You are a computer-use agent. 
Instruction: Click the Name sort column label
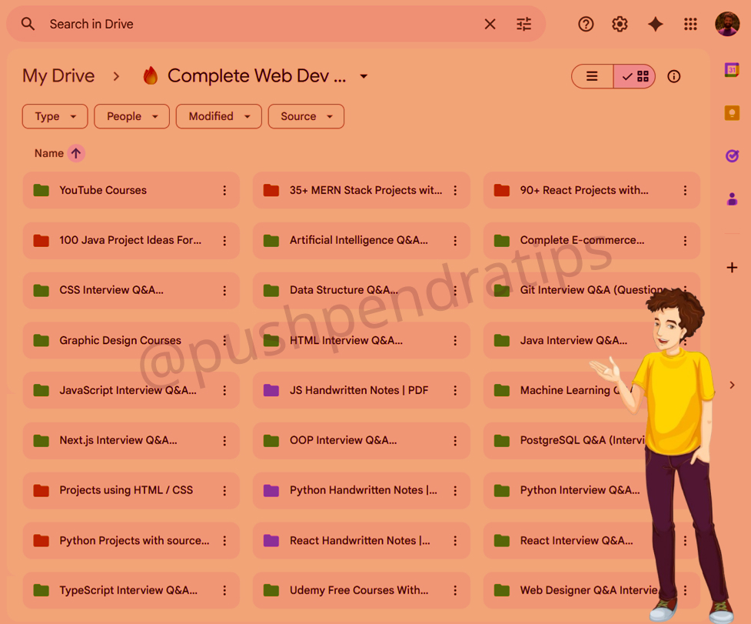tap(49, 153)
